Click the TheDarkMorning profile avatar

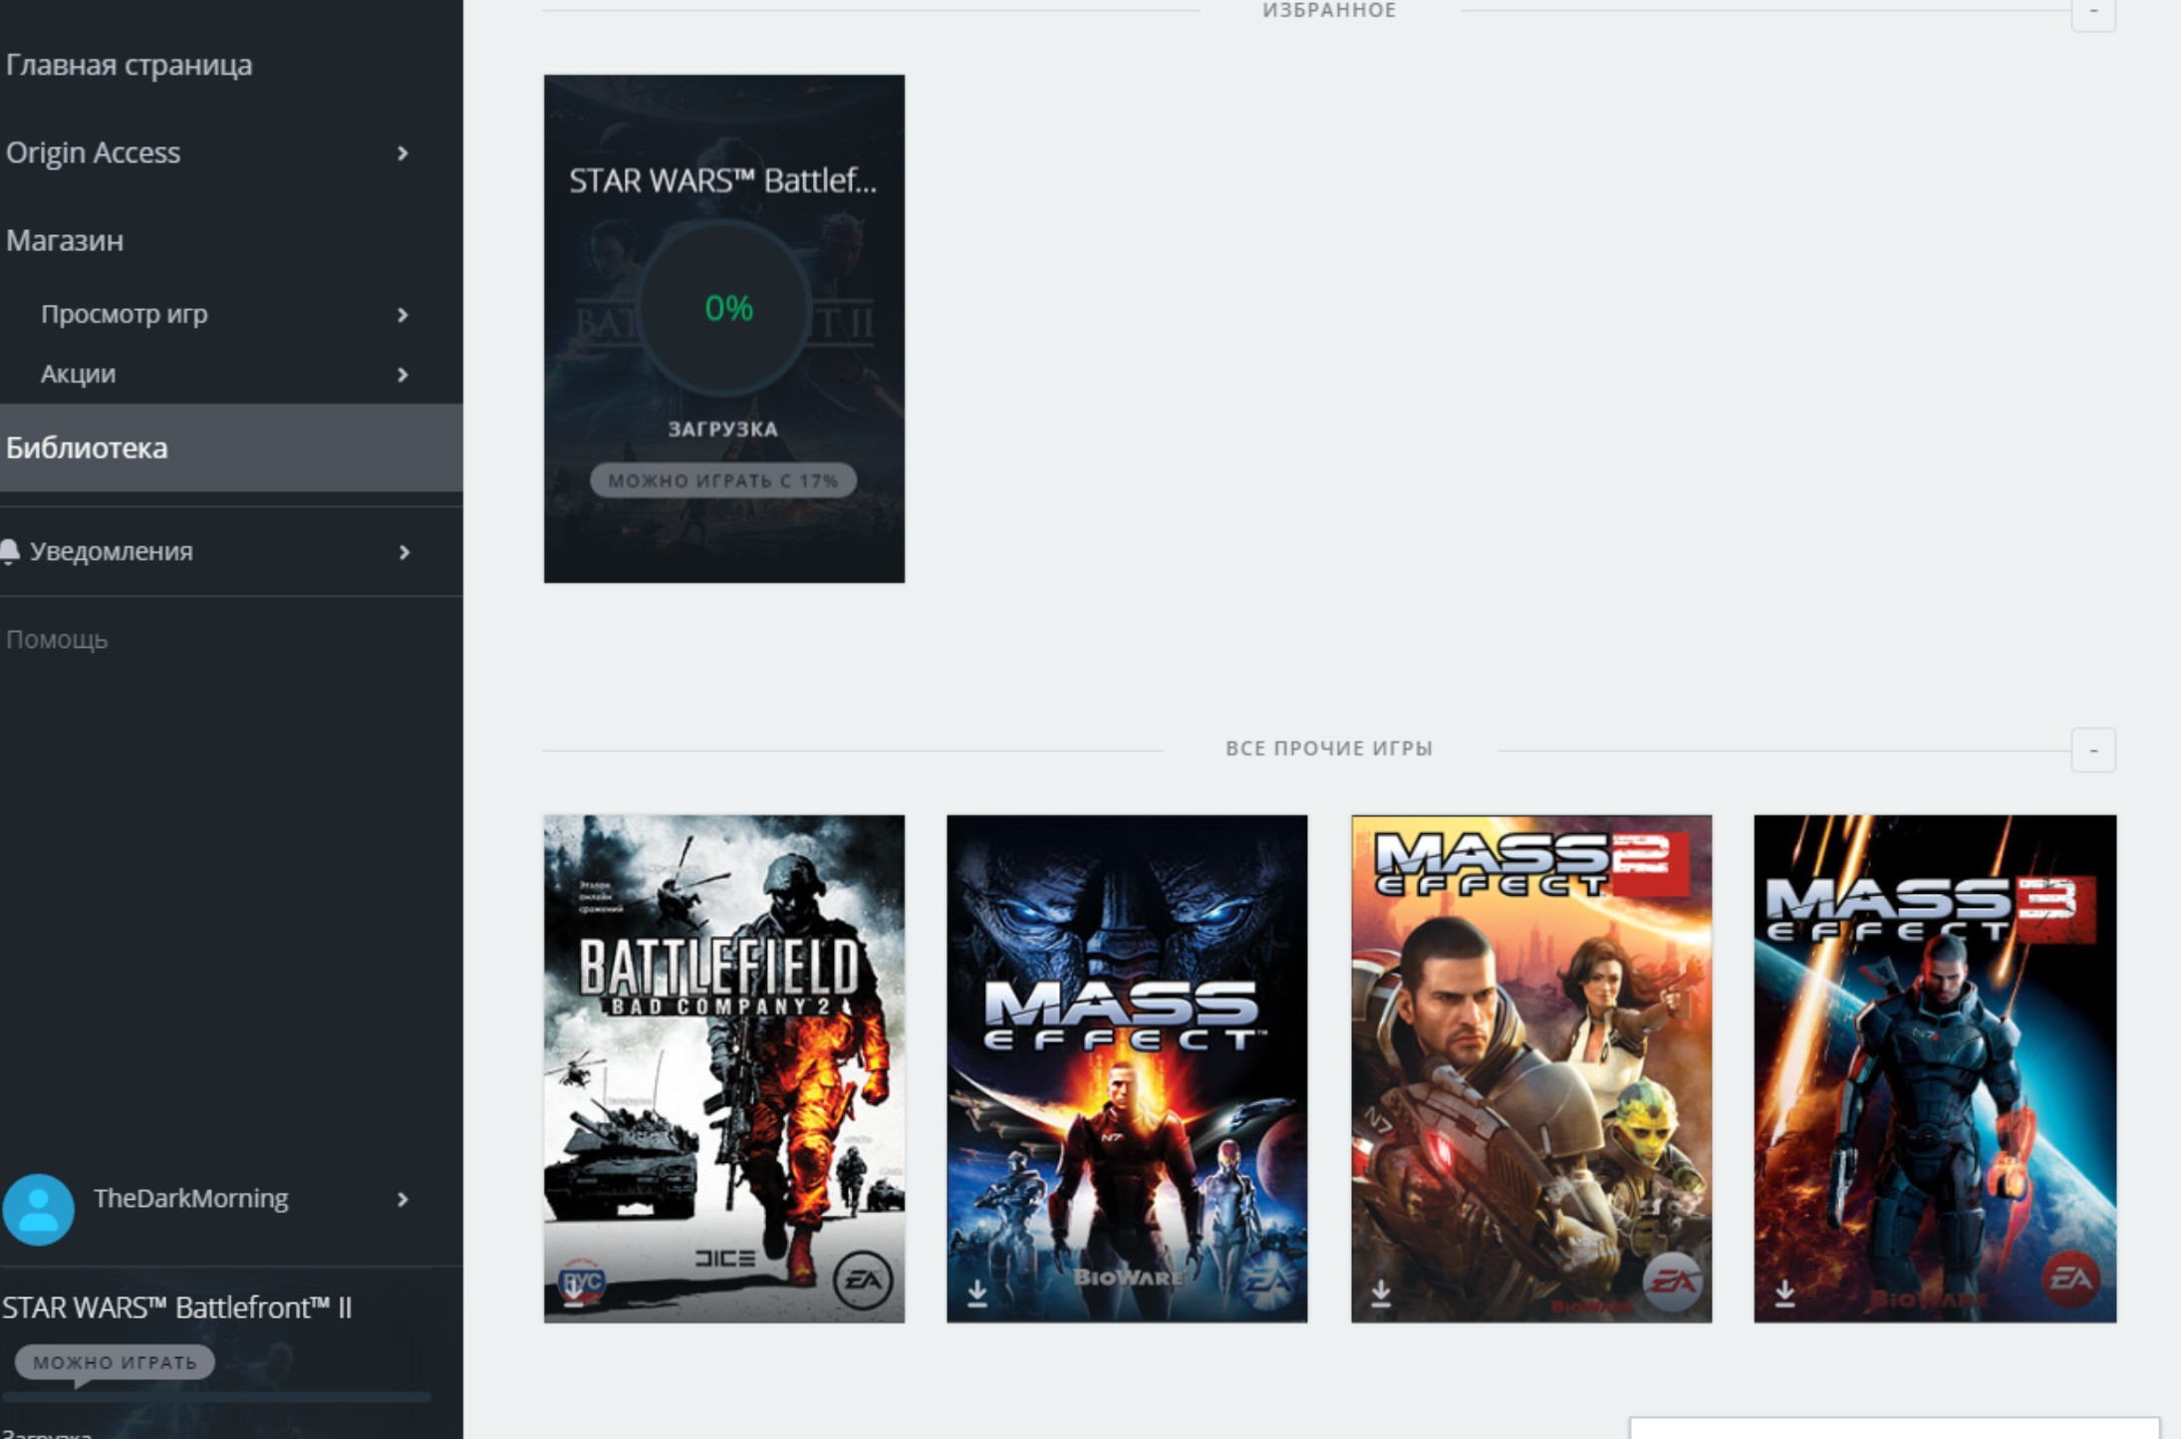coord(39,1209)
